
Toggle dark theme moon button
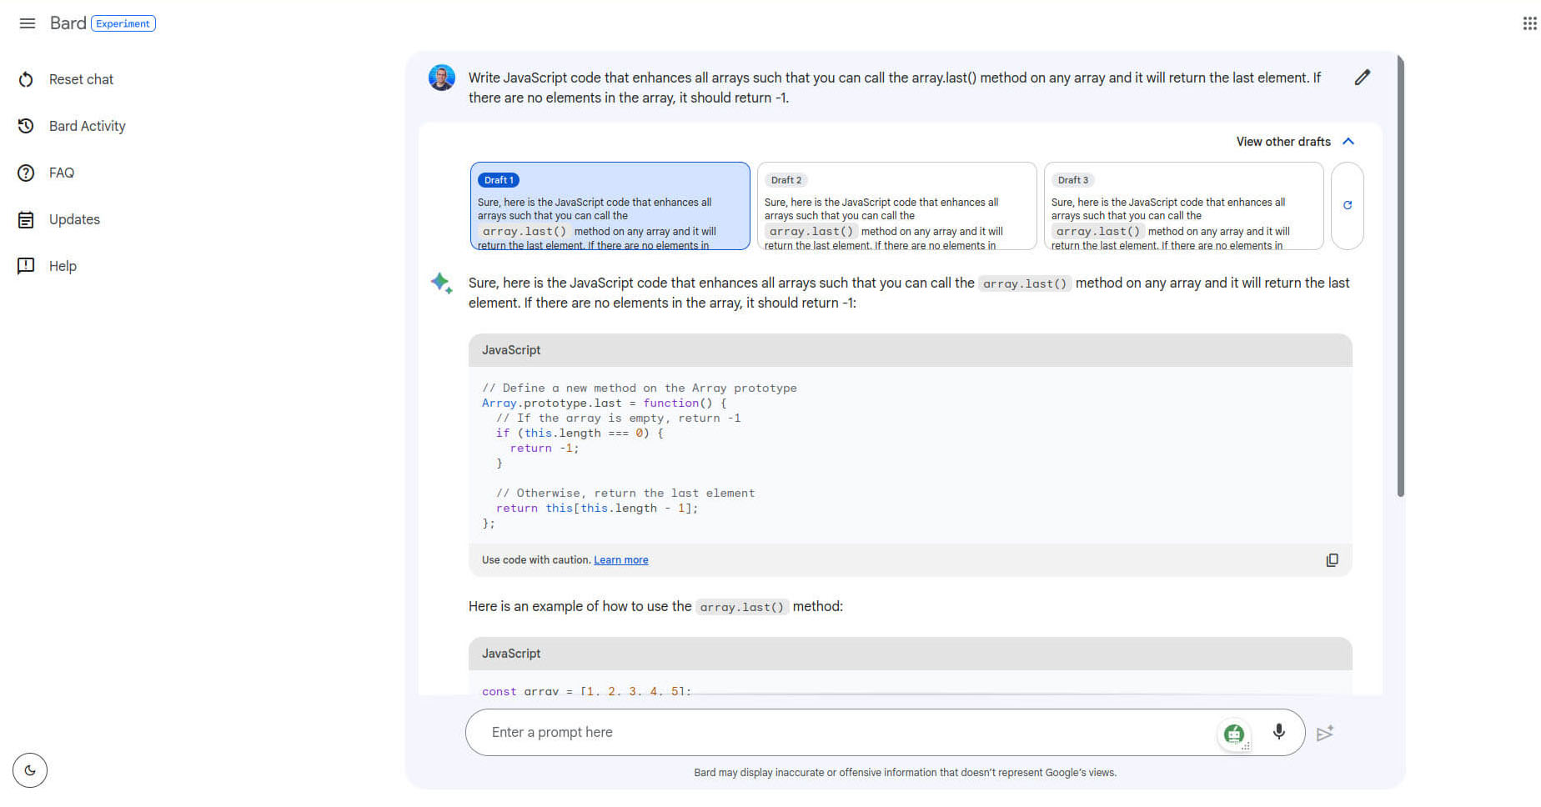point(30,770)
